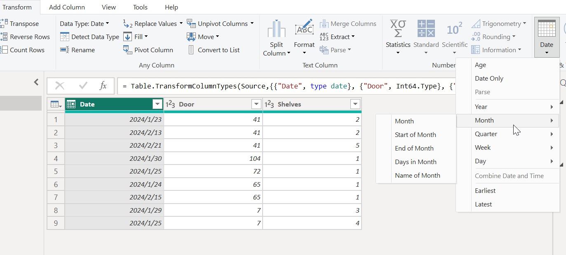The image size is (566, 255).
Task: Open the Add Column ribbon tab
Action: pyautogui.click(x=67, y=7)
